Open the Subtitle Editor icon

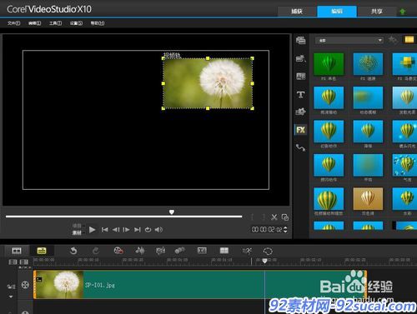pos(202,251)
